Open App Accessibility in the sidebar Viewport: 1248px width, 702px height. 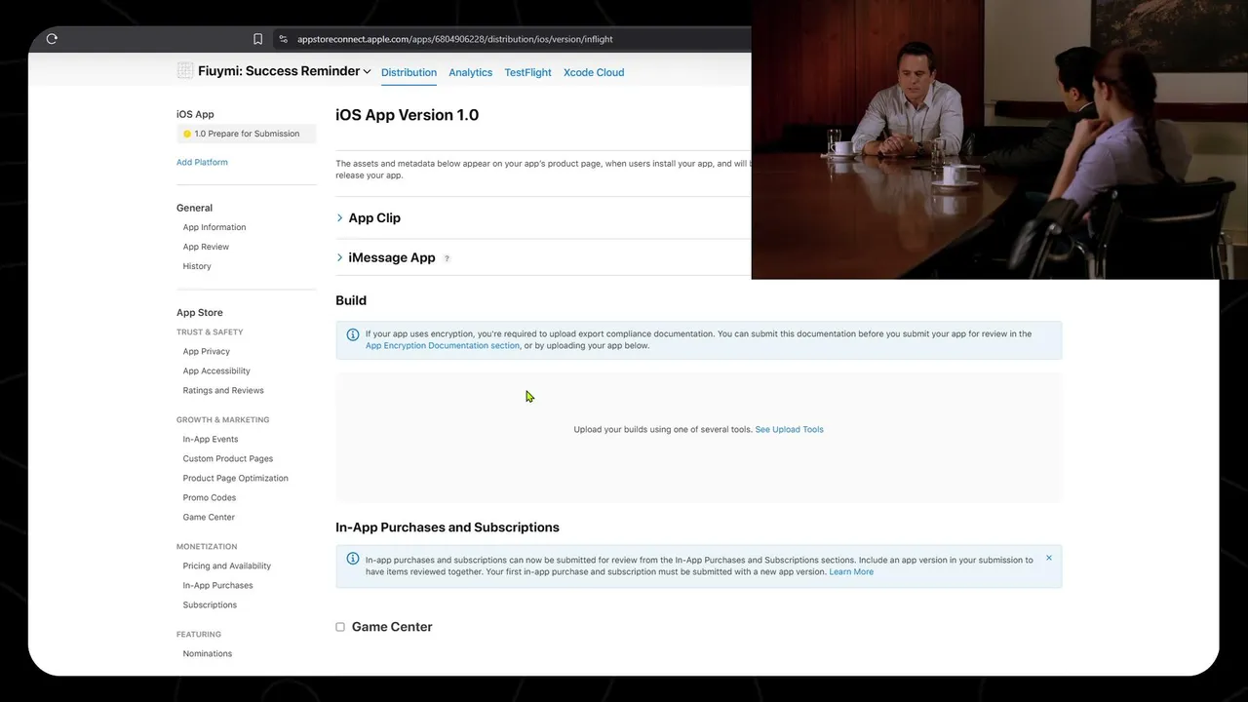tap(216, 370)
